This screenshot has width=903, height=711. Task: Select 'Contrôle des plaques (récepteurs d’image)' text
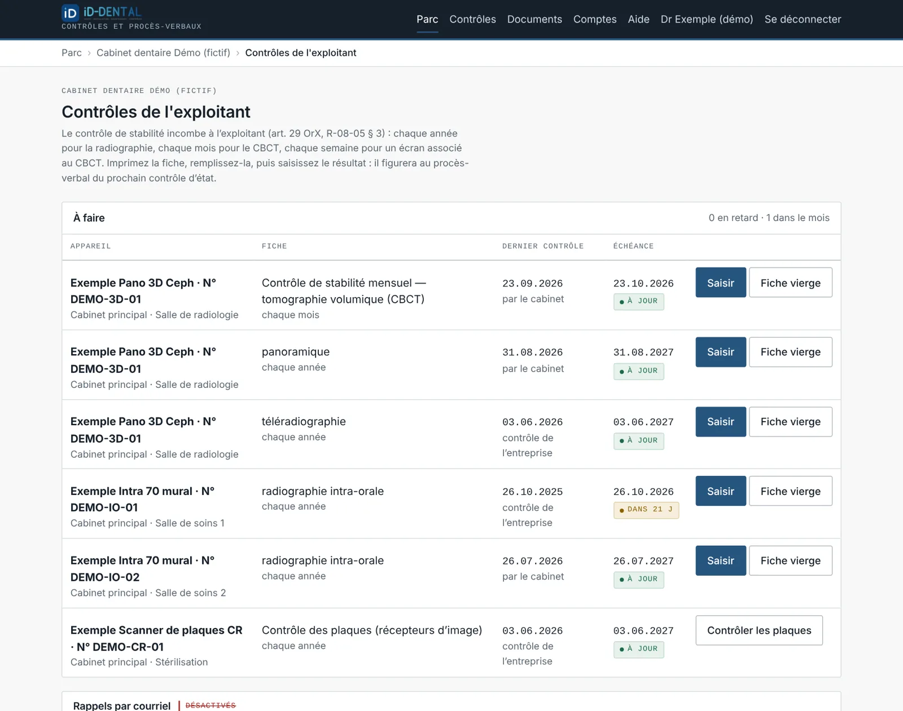coord(372,630)
